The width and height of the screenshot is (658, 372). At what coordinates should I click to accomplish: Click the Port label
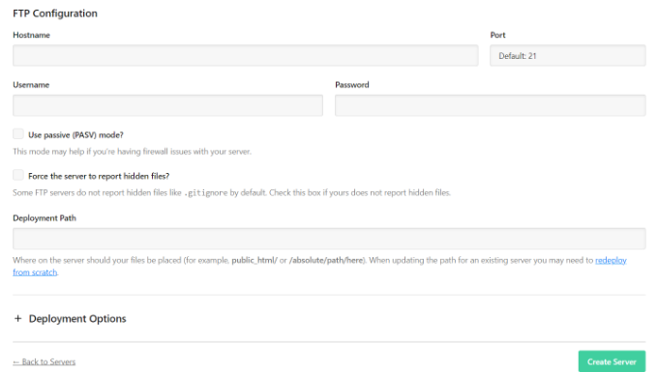[497, 35]
